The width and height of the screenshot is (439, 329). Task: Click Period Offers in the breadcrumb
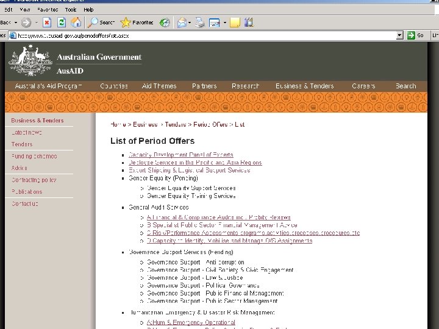[210, 124]
